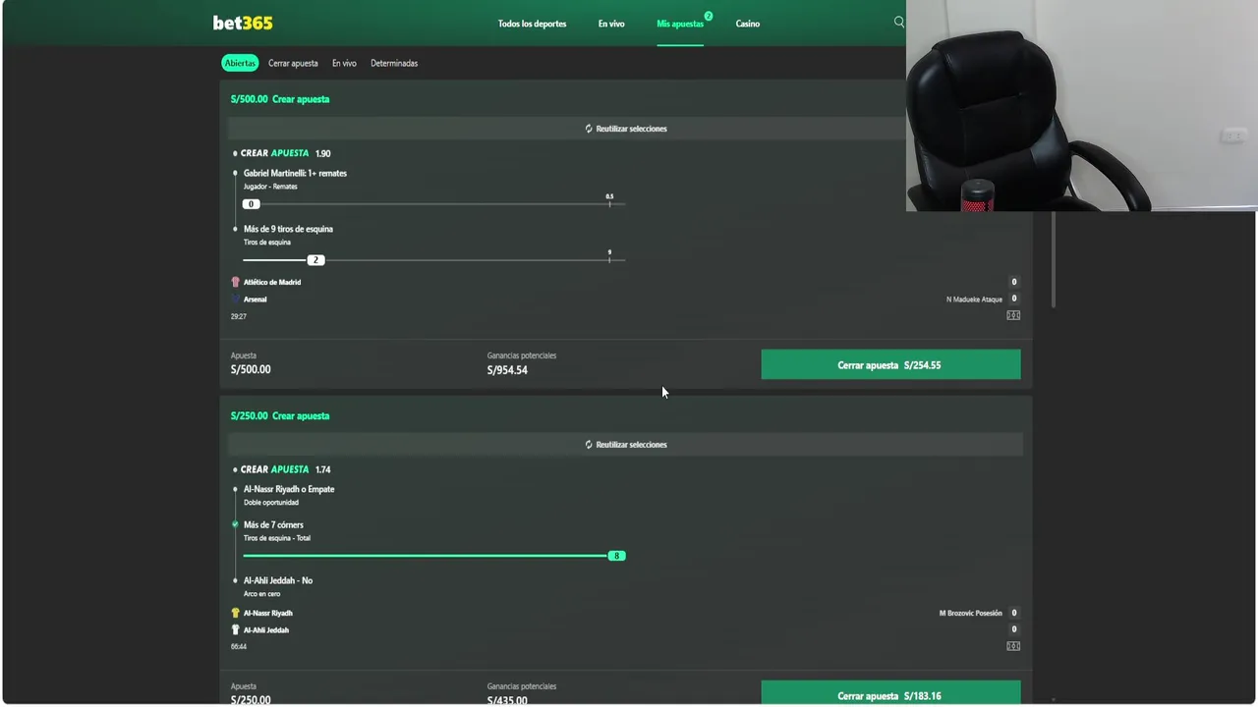The width and height of the screenshot is (1258, 707).
Task: Click the Al-Ahli Jeddah white shirt icon
Action: click(235, 629)
